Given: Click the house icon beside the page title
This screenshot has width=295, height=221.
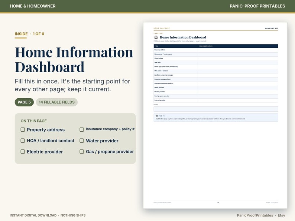Looking at the screenshot, I should 156,37.
